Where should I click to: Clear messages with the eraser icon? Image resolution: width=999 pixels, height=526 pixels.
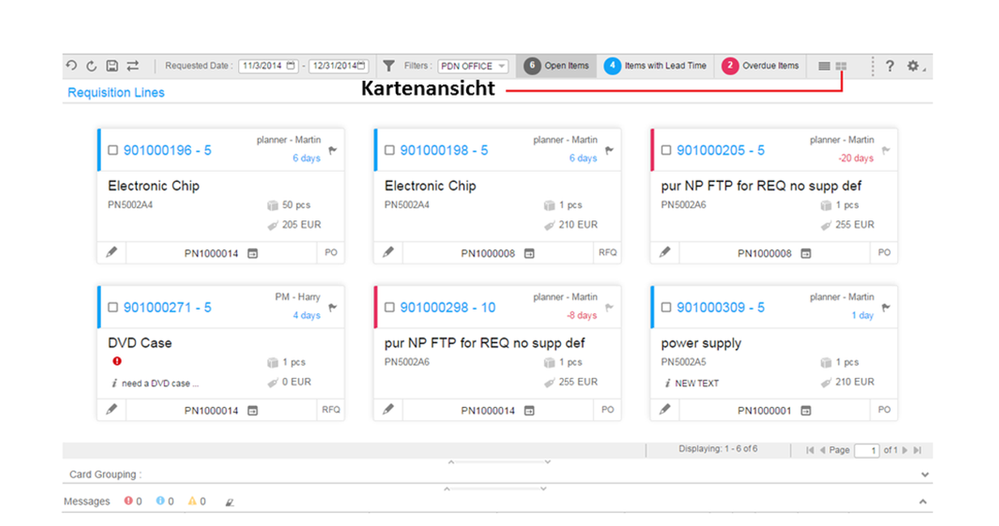[x=229, y=502]
